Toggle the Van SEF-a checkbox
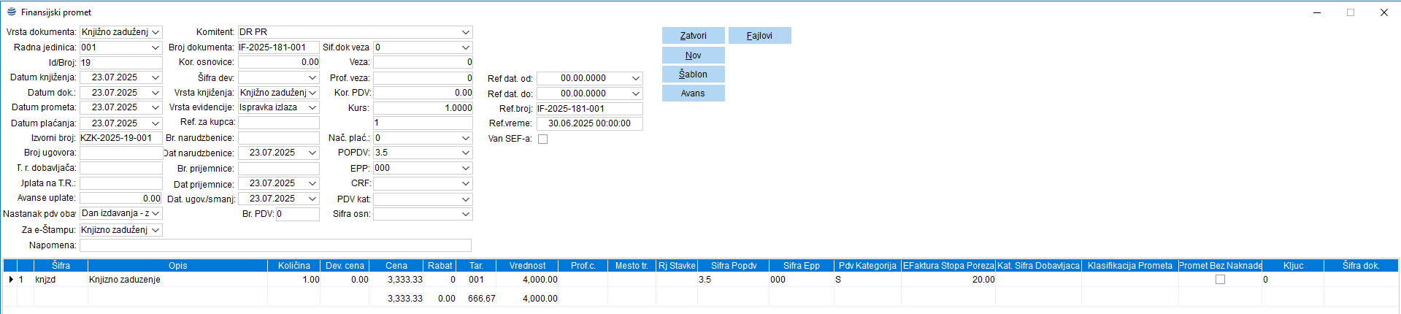This screenshot has width=1401, height=314. click(542, 139)
